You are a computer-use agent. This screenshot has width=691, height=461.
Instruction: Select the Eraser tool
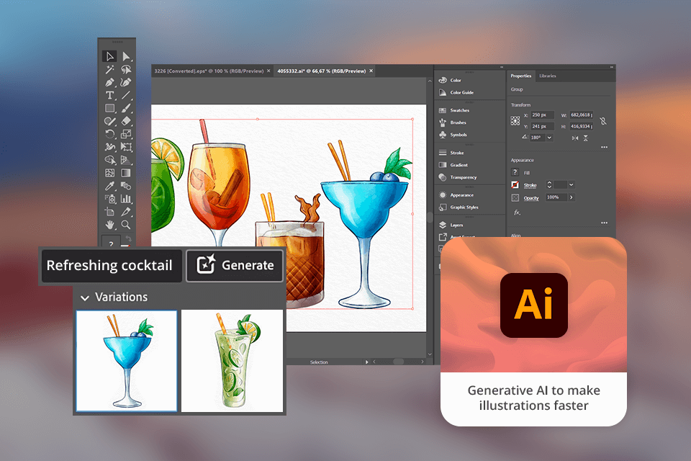coord(126,121)
